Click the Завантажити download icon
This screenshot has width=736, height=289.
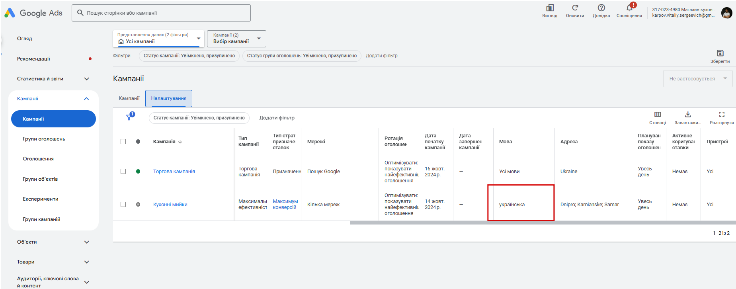(687, 114)
